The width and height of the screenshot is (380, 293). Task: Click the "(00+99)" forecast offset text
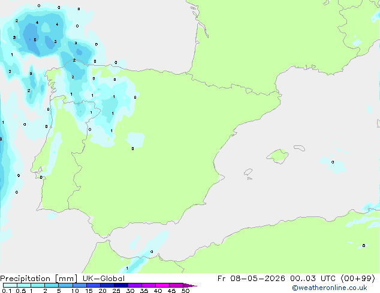coord(358,279)
